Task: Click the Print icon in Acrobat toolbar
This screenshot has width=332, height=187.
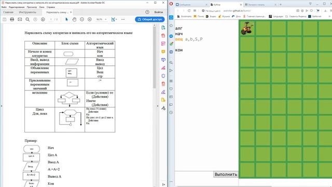Action: coord(12,19)
